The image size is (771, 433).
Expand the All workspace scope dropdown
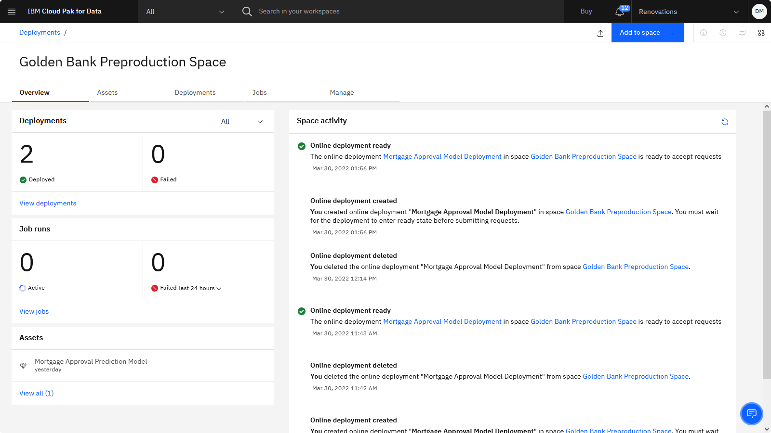point(186,12)
